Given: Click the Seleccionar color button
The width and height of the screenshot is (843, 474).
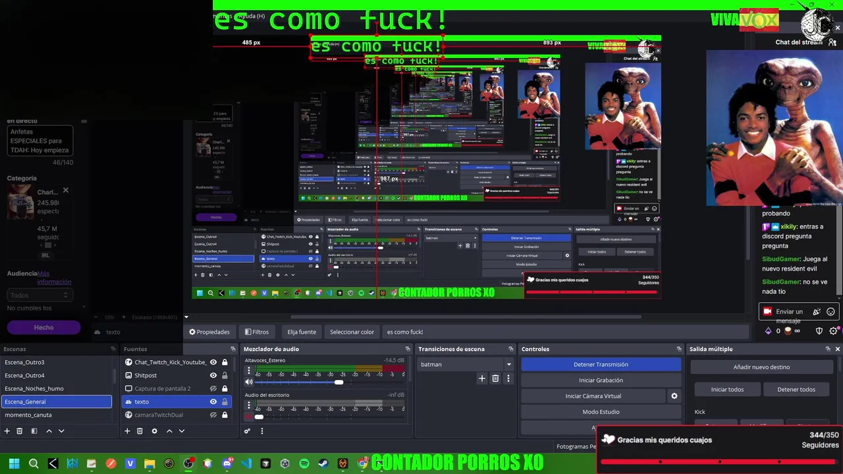Looking at the screenshot, I should coord(352,332).
